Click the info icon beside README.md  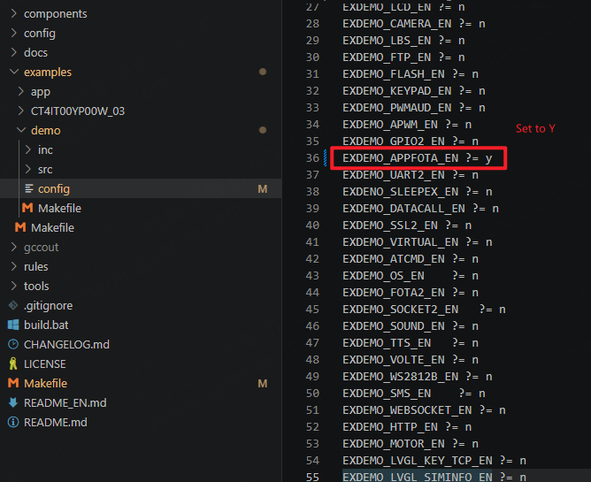tap(13, 422)
